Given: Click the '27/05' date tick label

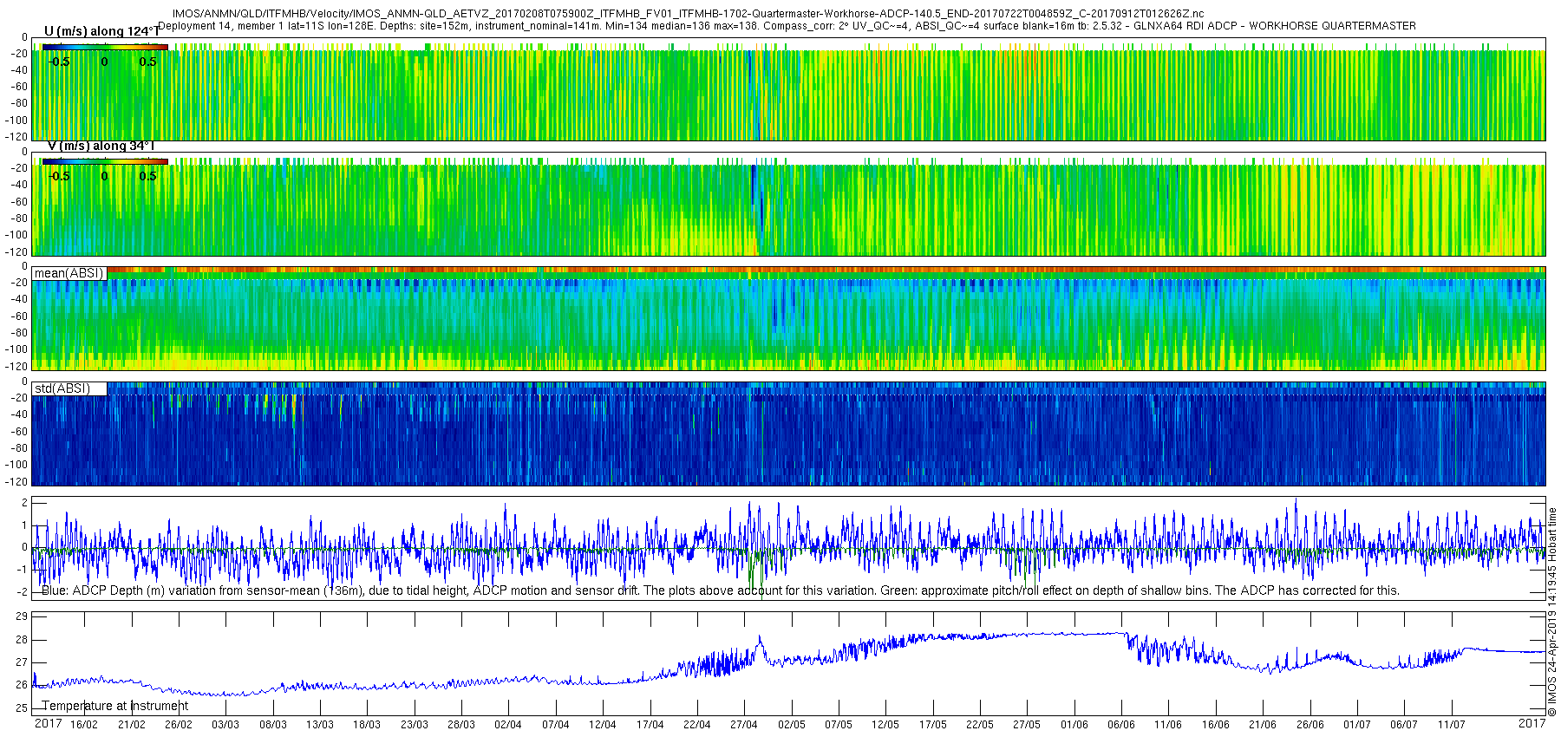Looking at the screenshot, I should pos(1027,725).
